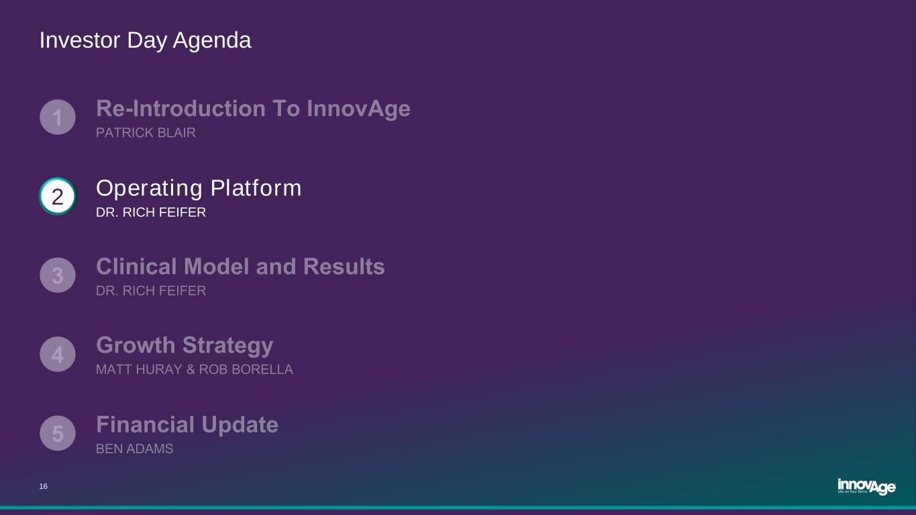Click the number 3 agenda circle
Screen dimensions: 916x515
[x=58, y=276]
